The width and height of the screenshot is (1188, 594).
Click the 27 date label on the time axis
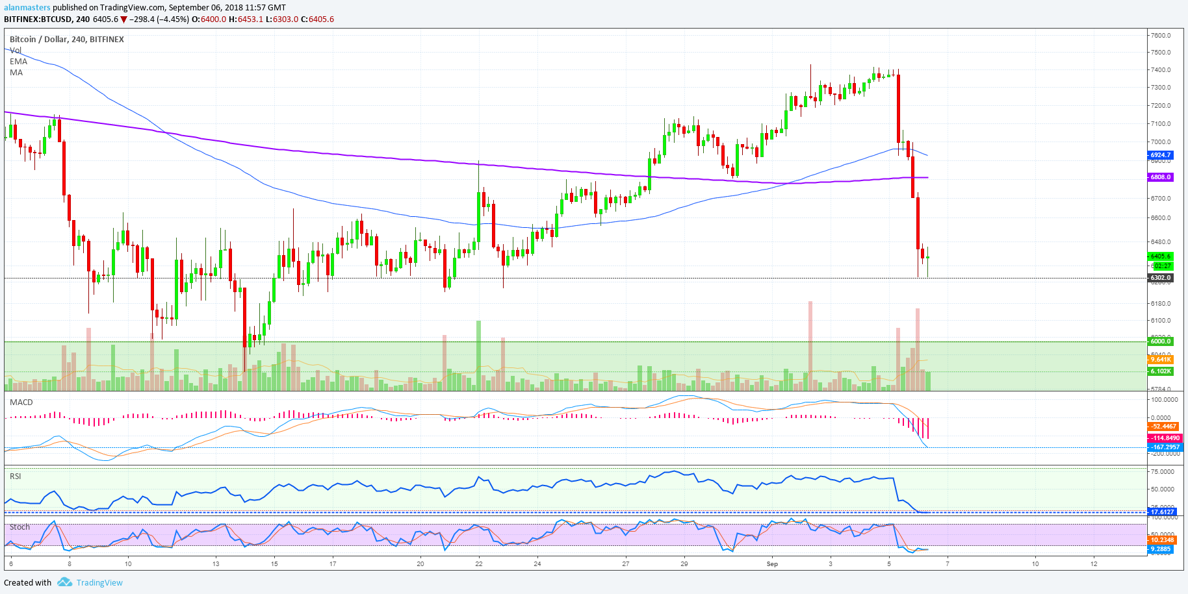(x=625, y=563)
